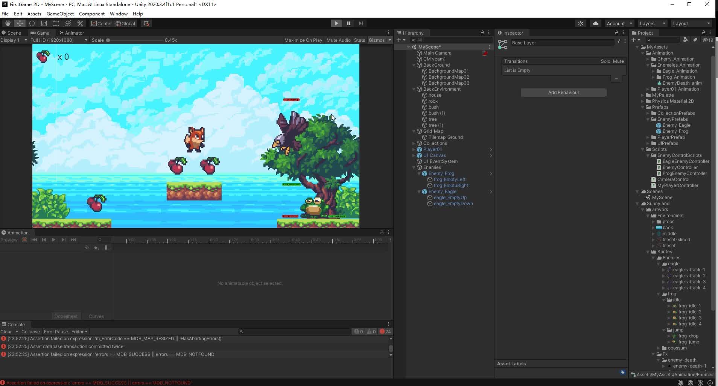Open the Layout dropdown
718x386 pixels.
click(691, 23)
